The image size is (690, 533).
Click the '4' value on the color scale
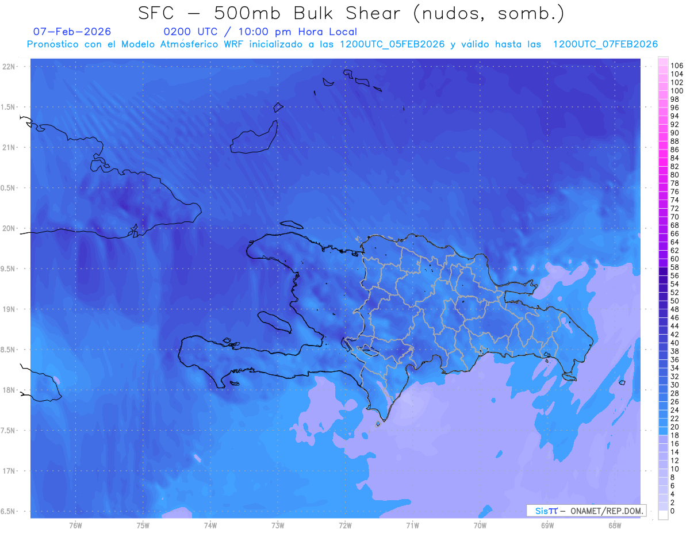(x=673, y=494)
